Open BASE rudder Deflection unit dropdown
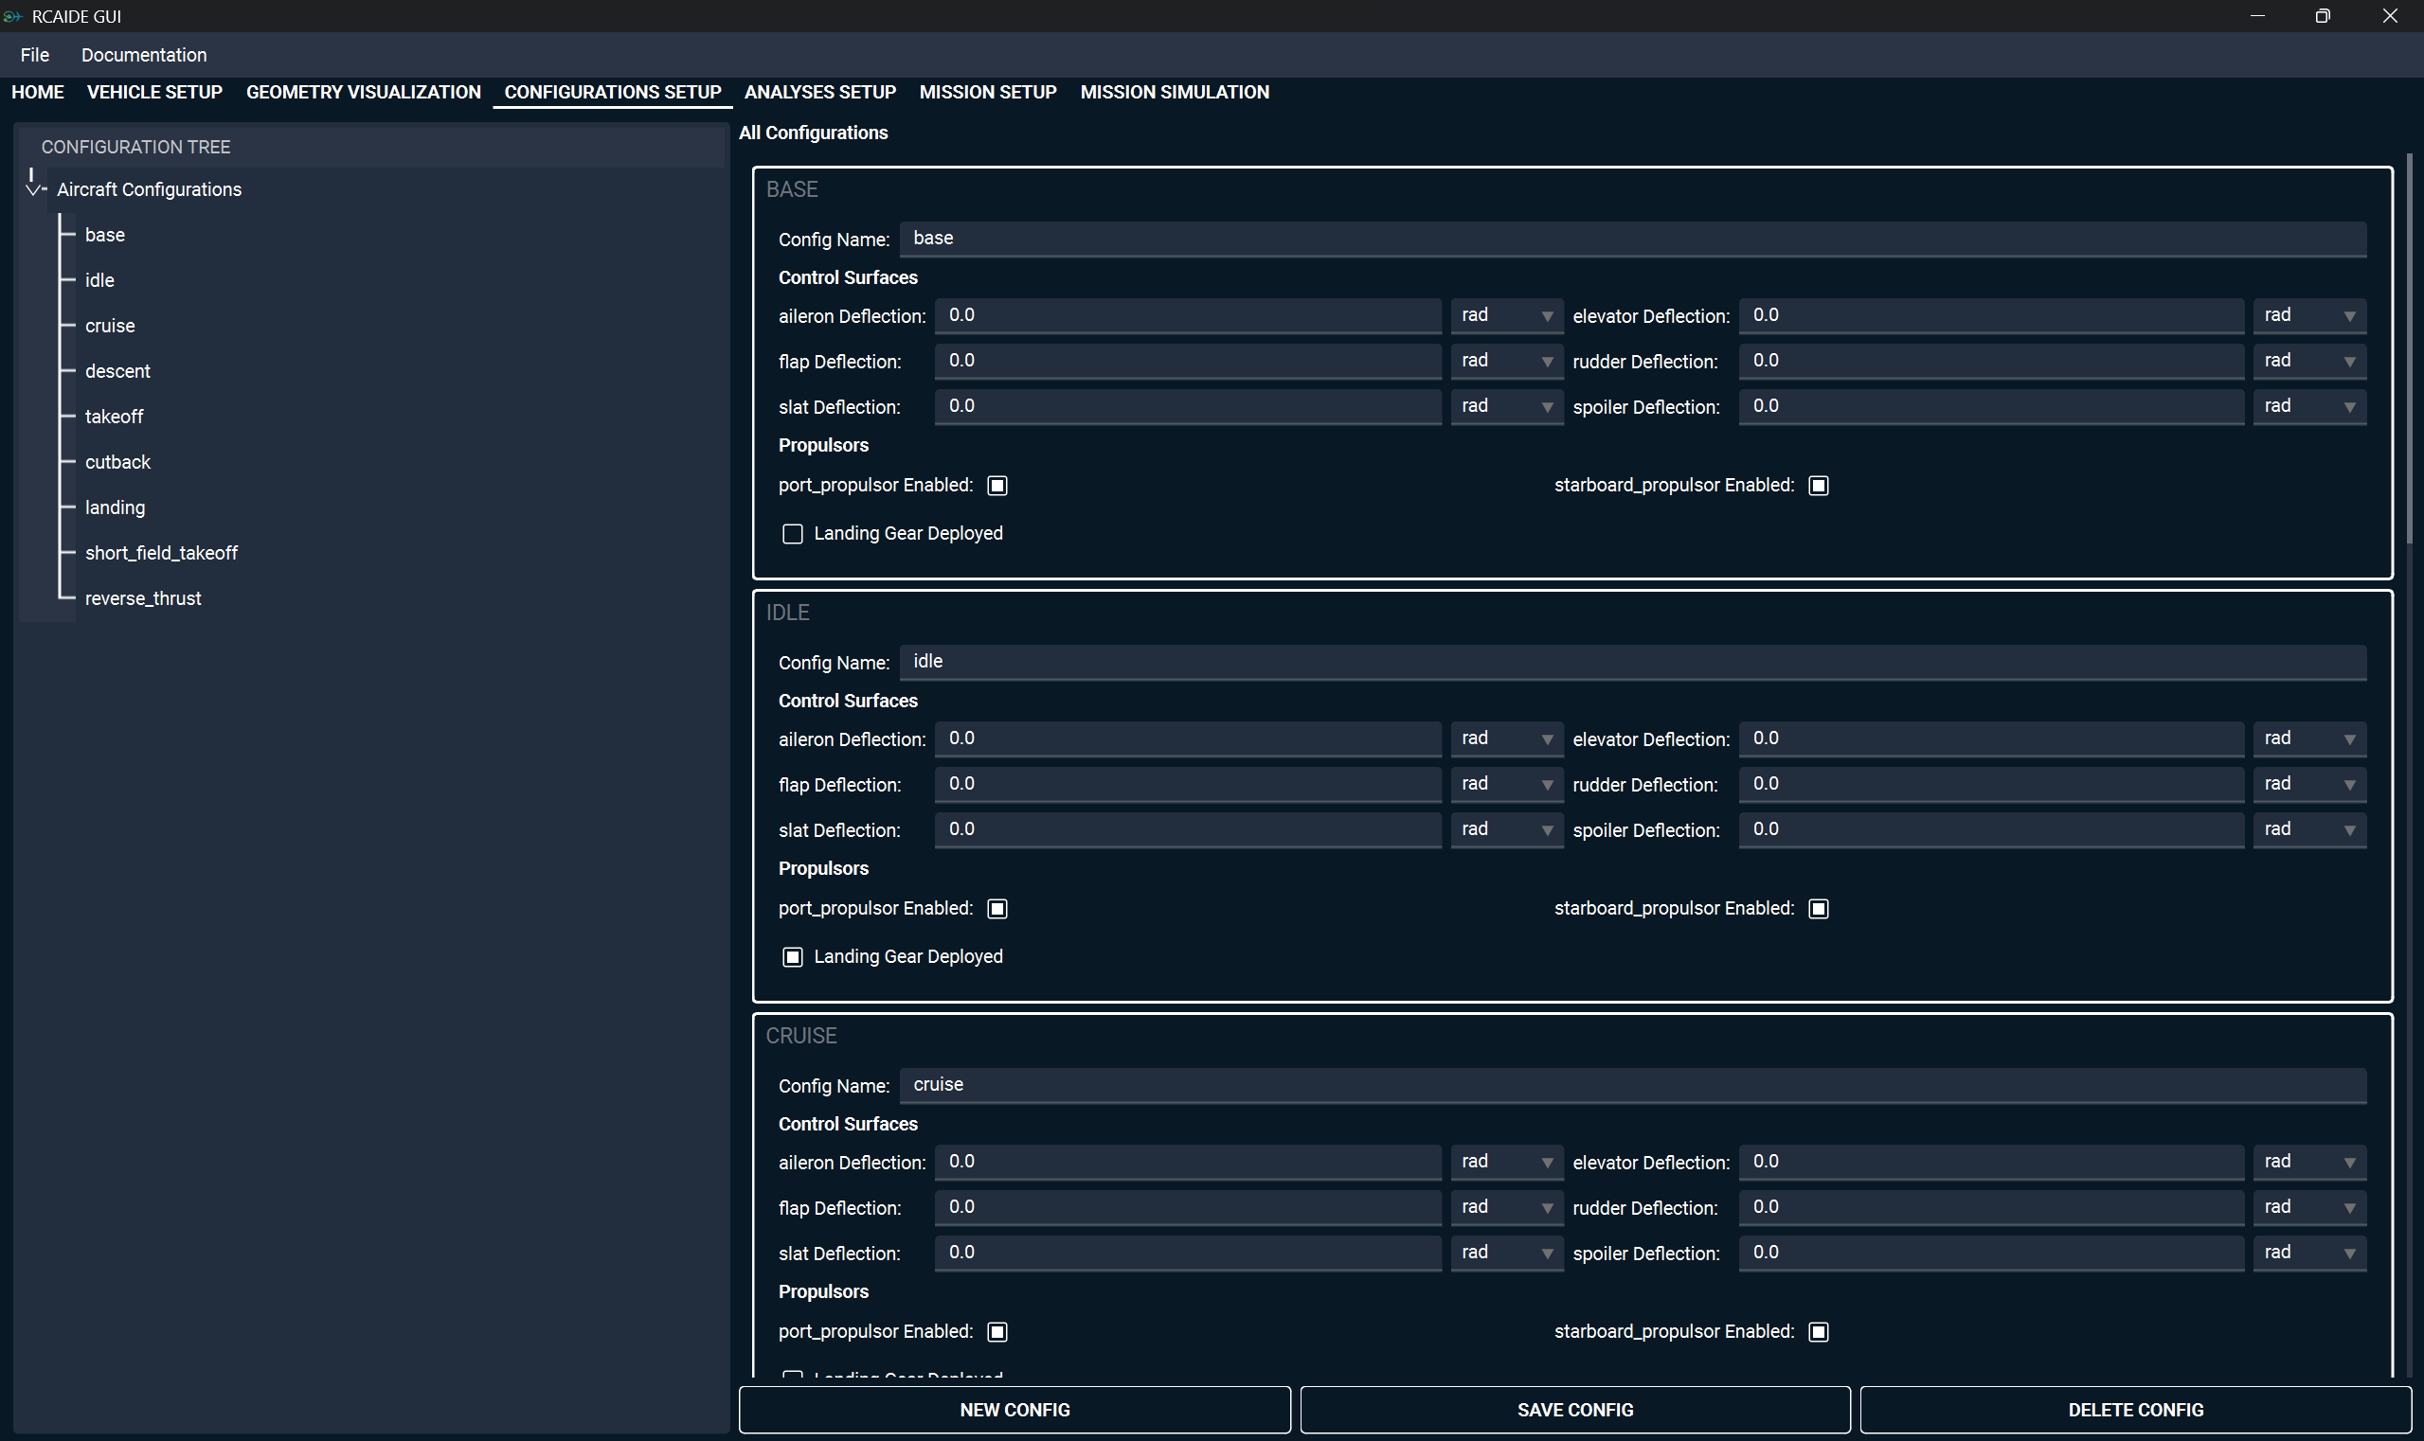 [x=2309, y=362]
